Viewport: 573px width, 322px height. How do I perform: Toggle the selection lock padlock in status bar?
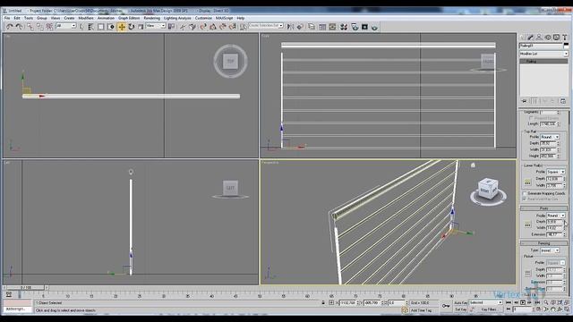pos(323,302)
